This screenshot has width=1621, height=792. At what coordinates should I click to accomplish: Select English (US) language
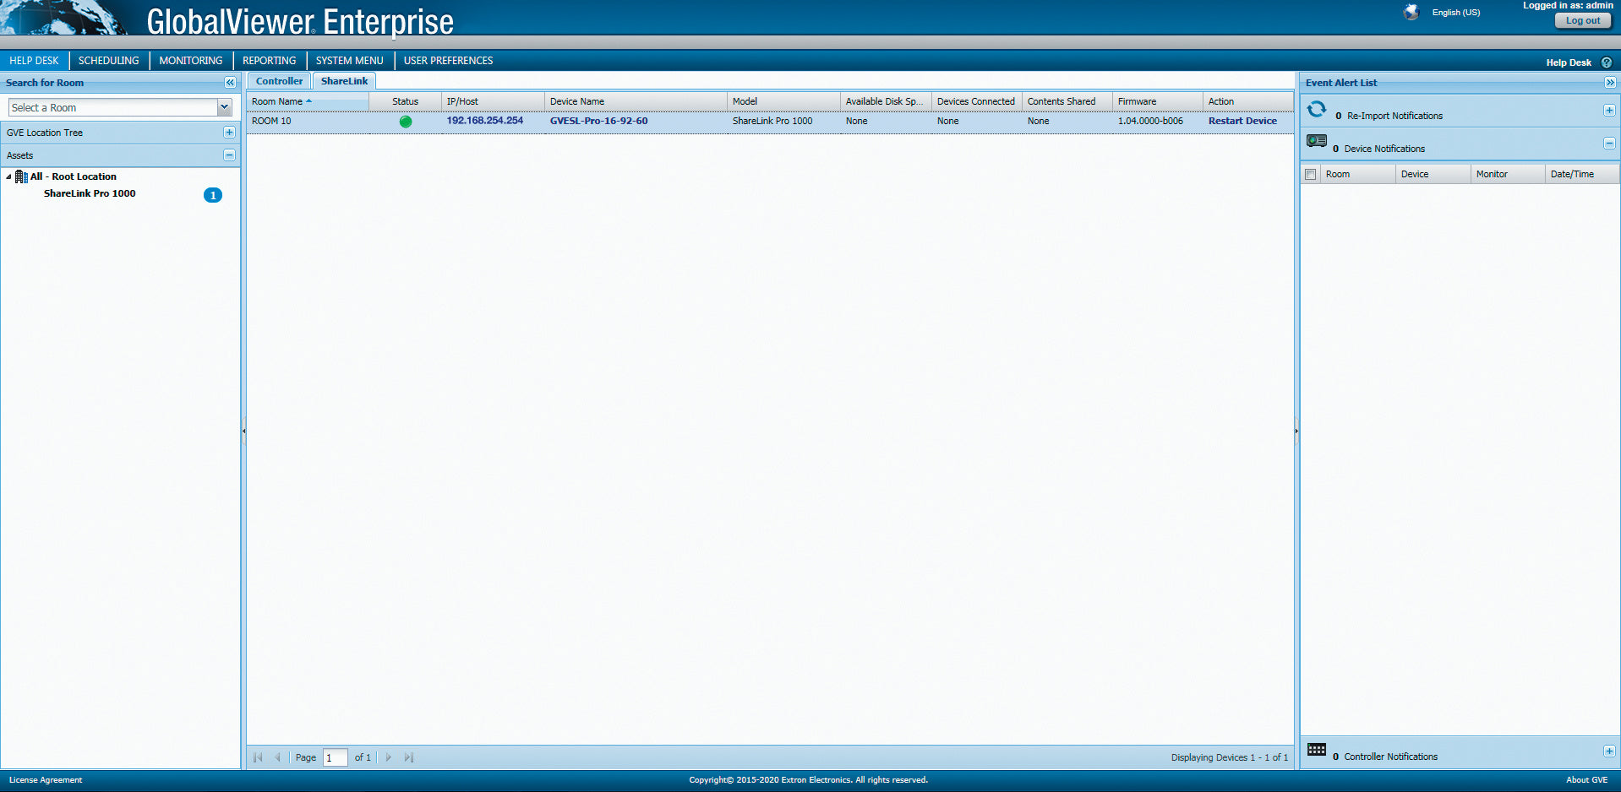coord(1456,13)
